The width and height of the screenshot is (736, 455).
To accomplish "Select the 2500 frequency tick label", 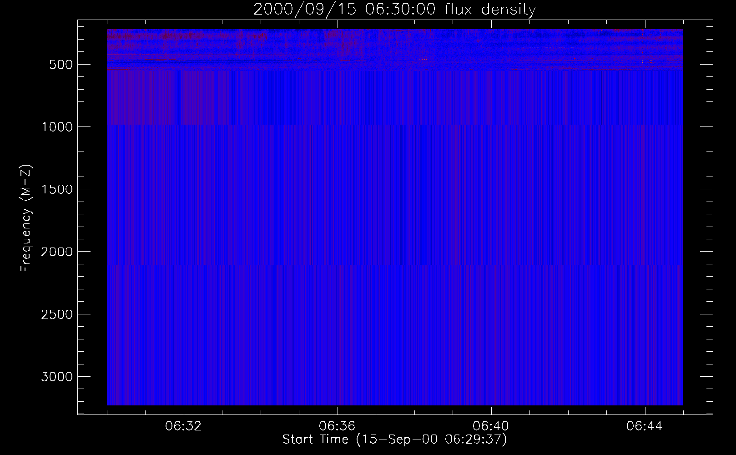I will click(x=57, y=314).
